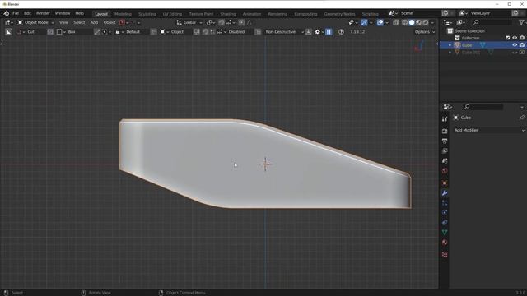
Task: Toggle viewport X-ray mode
Action: pos(396,22)
